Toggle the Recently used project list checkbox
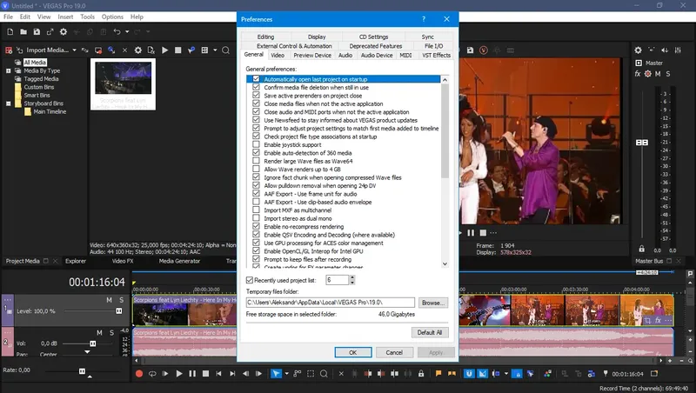The image size is (696, 393). (x=250, y=280)
